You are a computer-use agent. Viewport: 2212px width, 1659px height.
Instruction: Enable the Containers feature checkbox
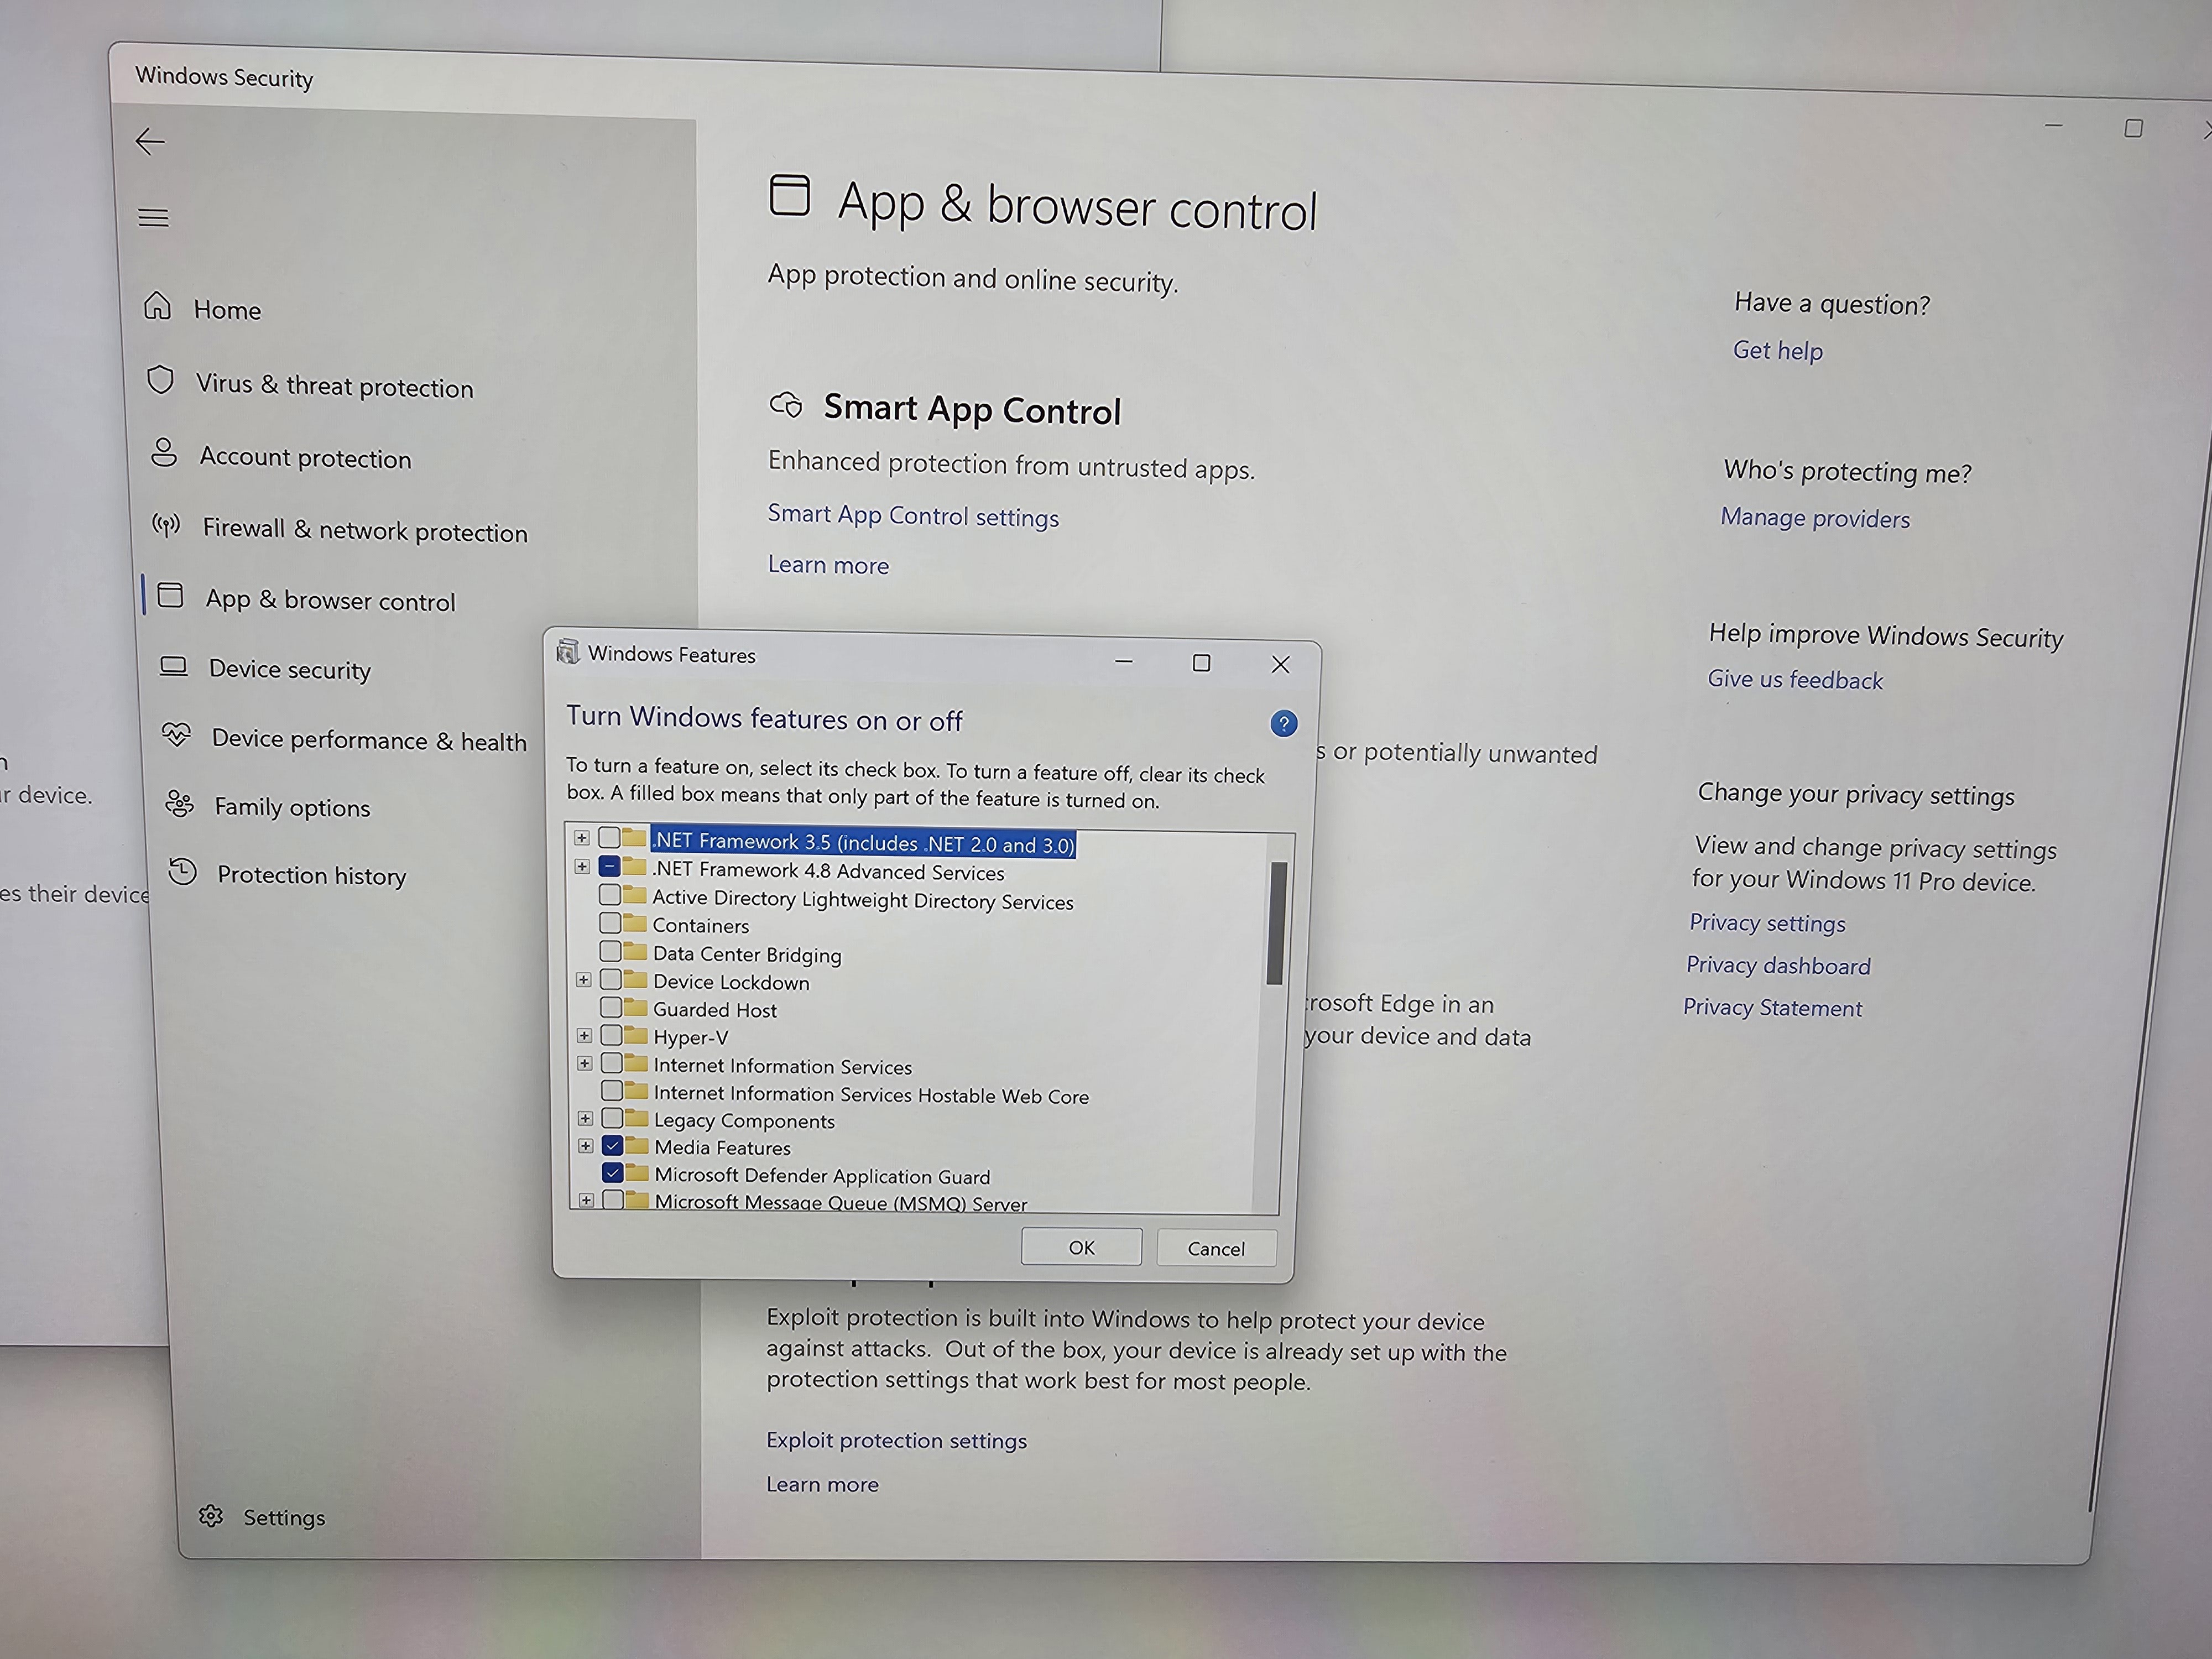610,922
